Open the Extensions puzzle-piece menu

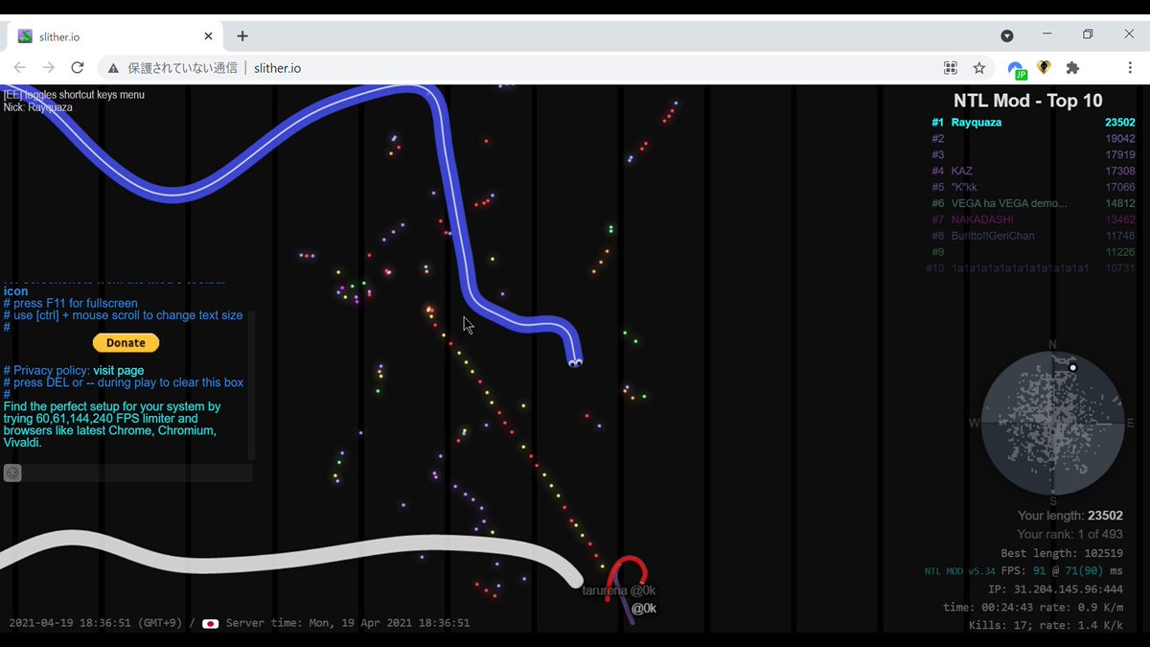(1072, 68)
